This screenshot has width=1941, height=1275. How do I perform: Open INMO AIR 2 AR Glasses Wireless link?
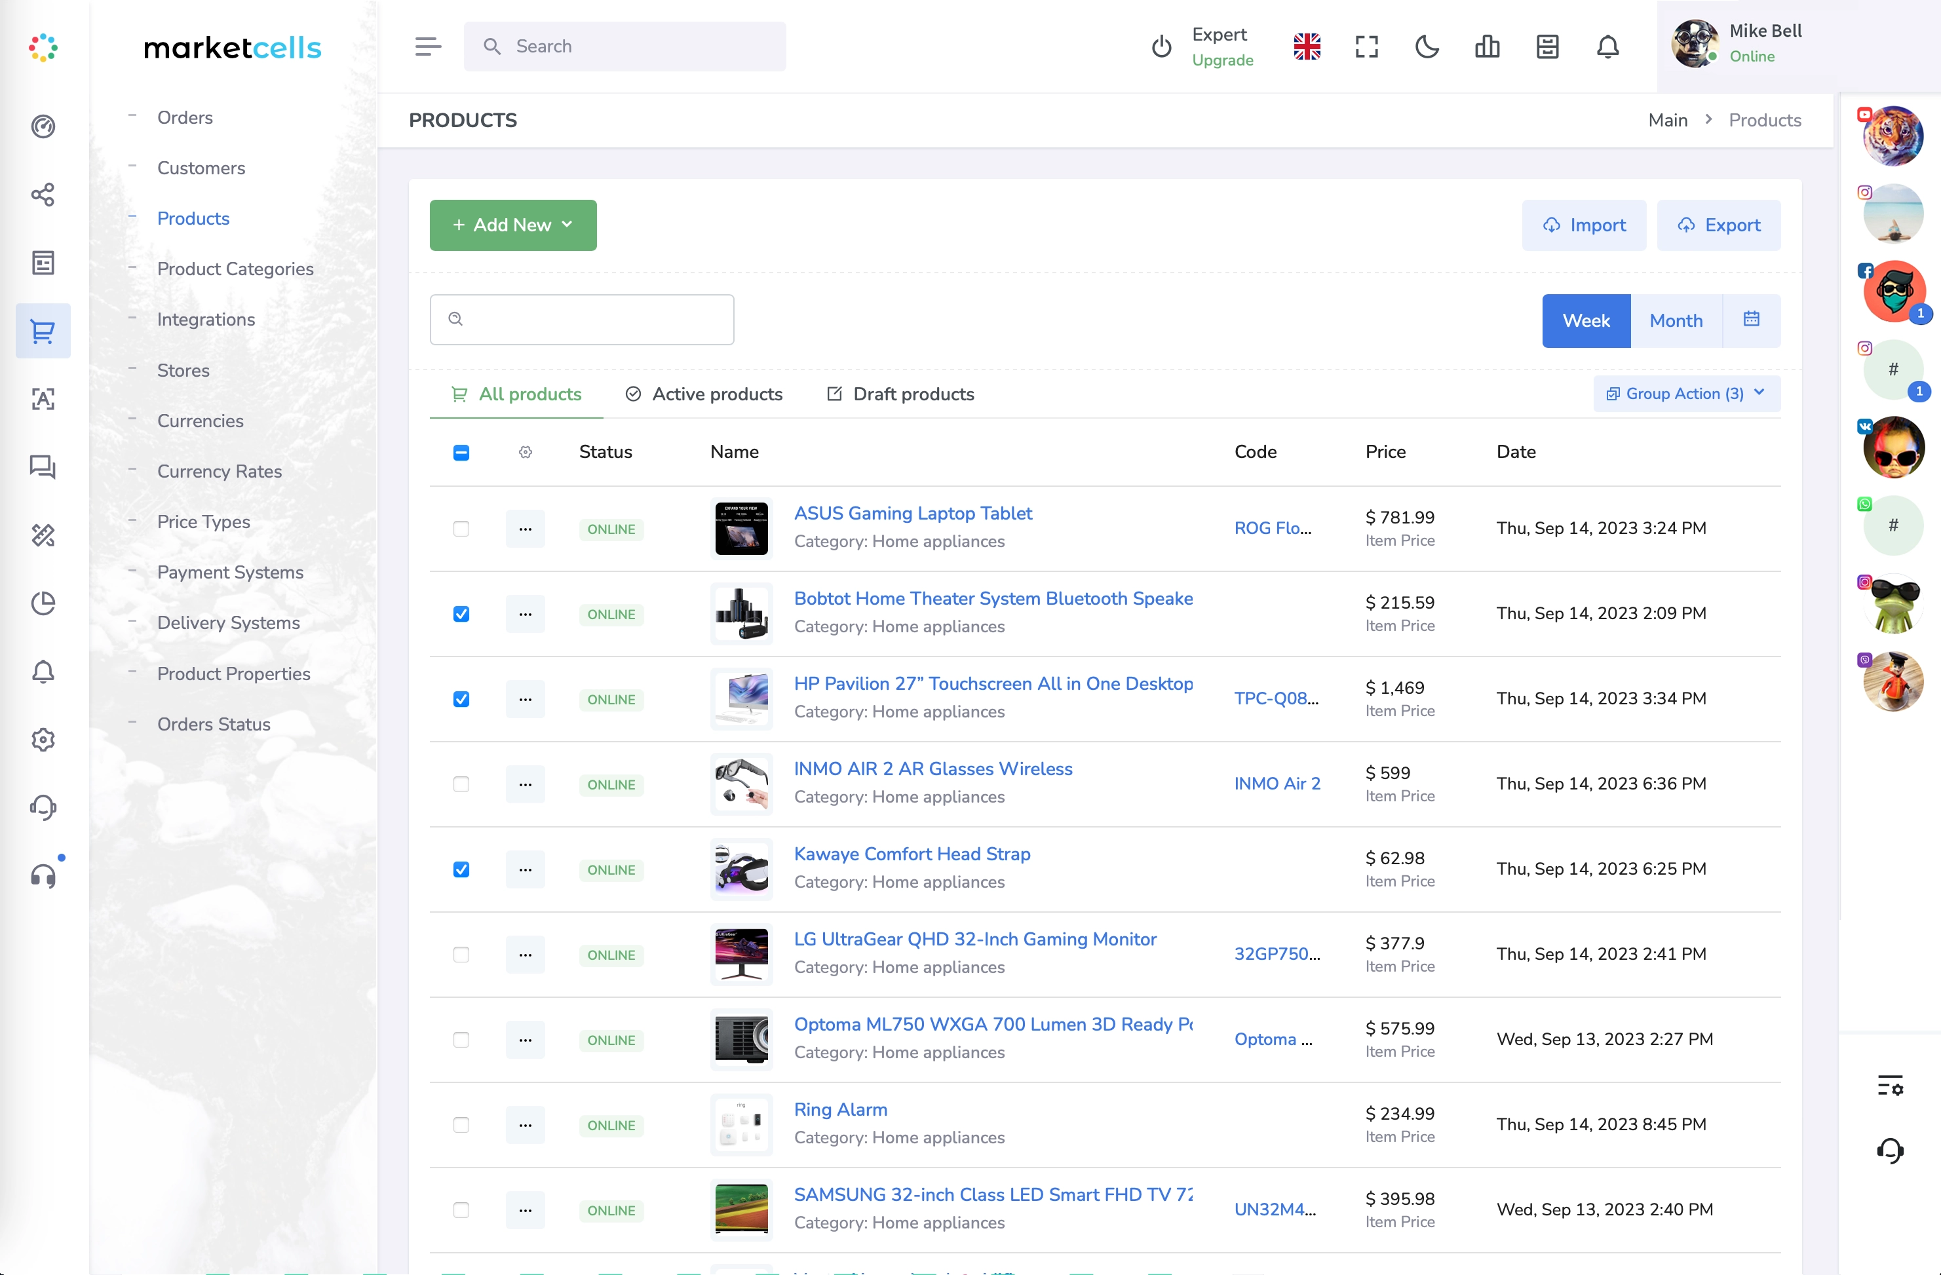(933, 769)
